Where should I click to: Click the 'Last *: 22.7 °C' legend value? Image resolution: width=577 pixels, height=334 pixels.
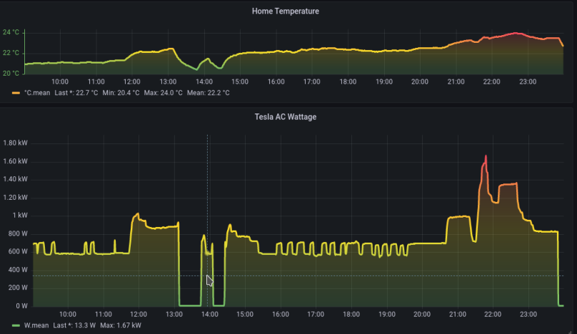point(76,93)
